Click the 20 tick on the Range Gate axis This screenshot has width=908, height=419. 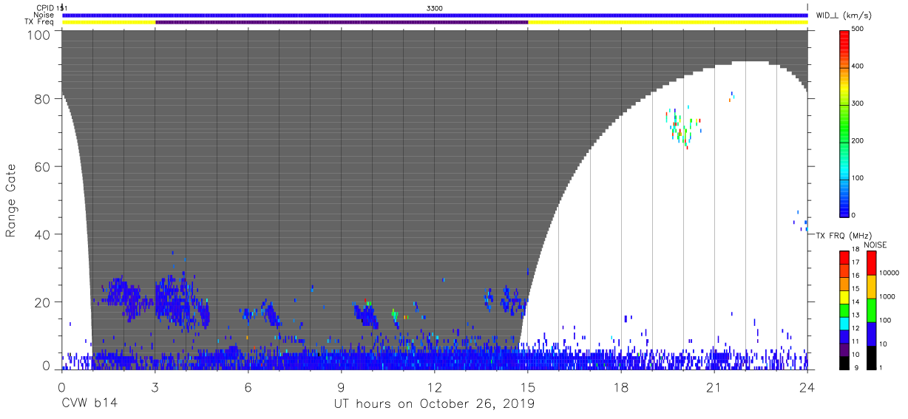pyautogui.click(x=43, y=302)
